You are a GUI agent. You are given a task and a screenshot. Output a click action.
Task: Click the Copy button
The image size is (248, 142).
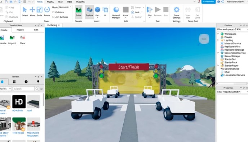tap(10, 8)
